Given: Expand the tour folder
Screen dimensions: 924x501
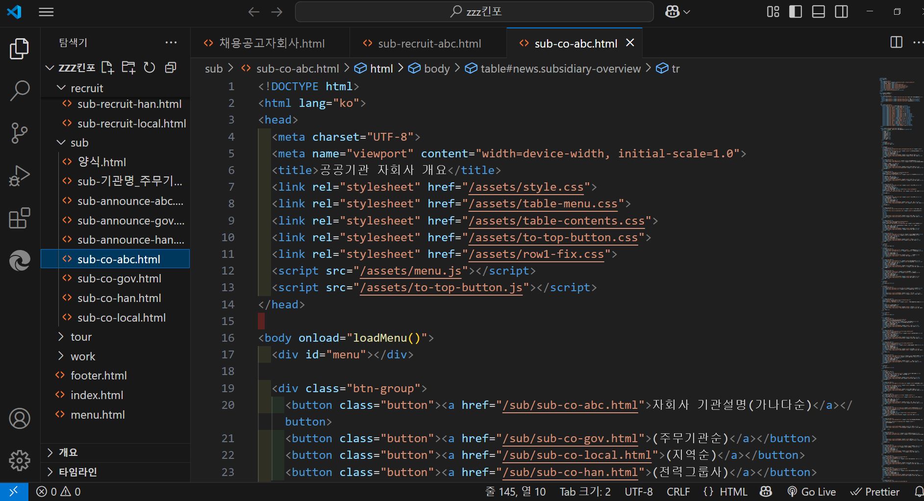Looking at the screenshot, I should 81,337.
